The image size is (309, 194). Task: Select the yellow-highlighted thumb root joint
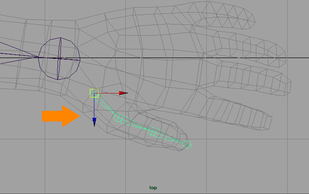click(x=94, y=93)
